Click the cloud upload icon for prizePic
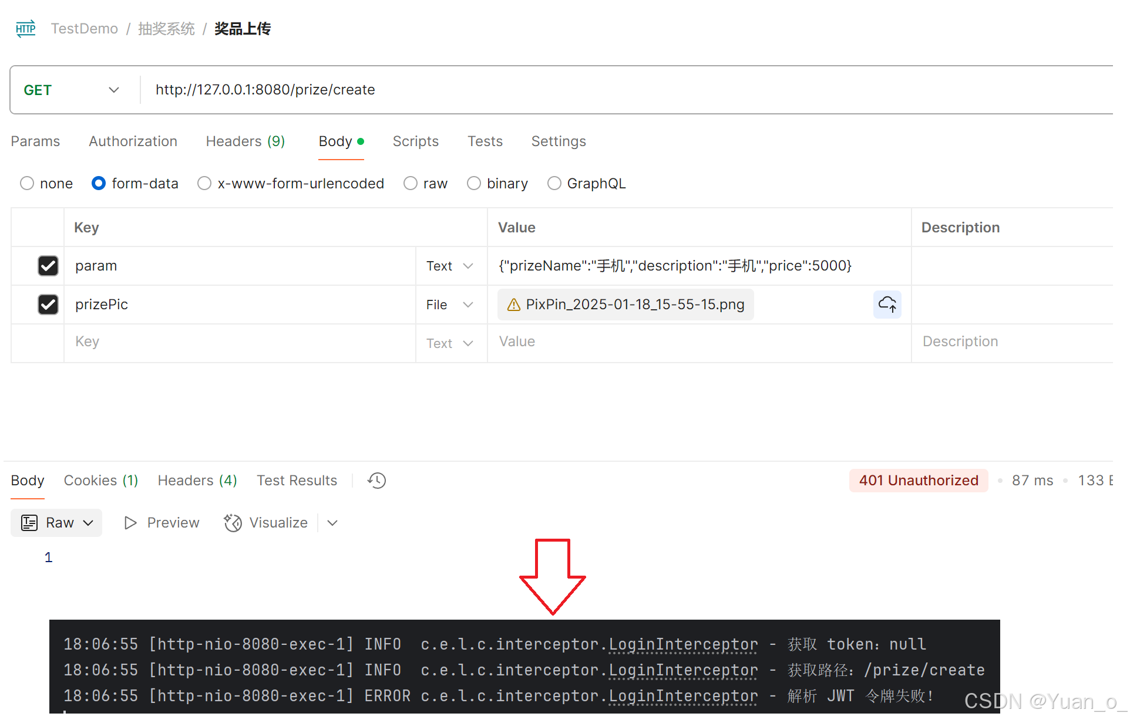1130x720 pixels. click(886, 305)
